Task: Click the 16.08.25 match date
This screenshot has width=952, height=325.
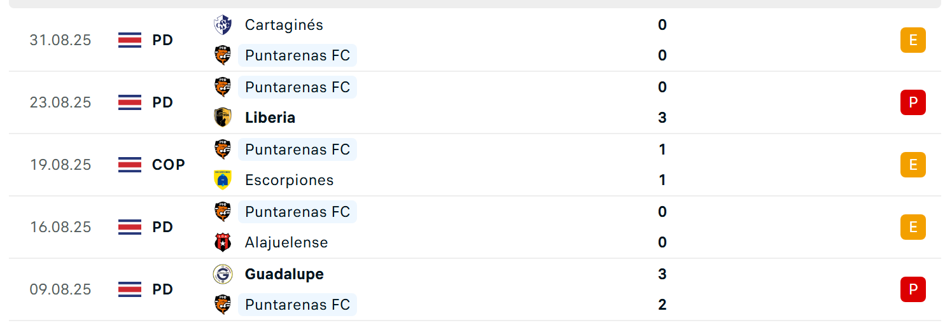Action: click(60, 227)
